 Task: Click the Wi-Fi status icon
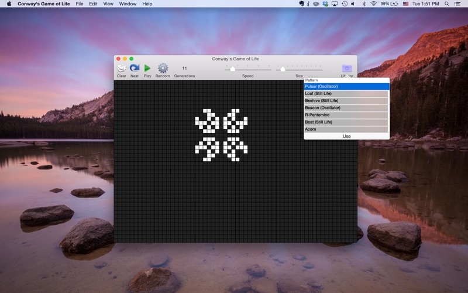[x=373, y=4]
